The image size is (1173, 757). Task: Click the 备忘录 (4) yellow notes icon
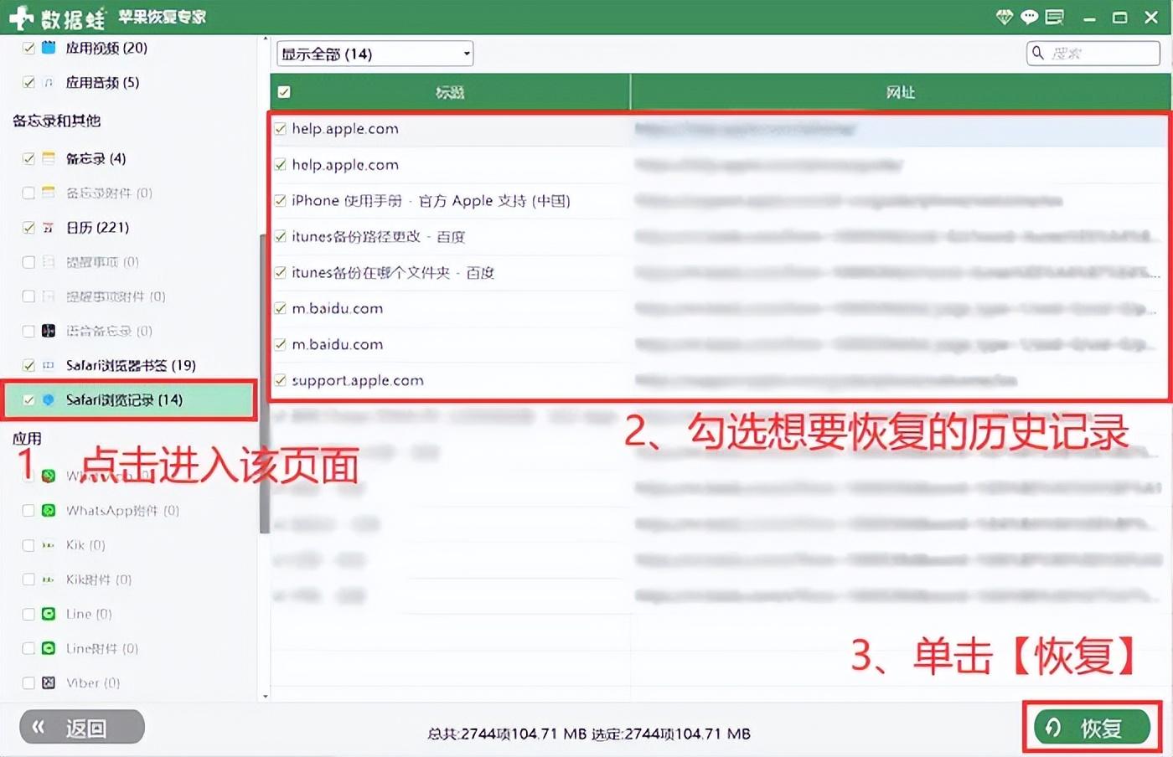49,158
